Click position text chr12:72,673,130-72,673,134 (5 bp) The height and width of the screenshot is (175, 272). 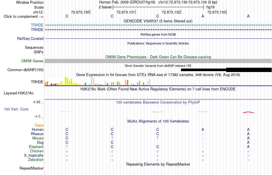point(188,2)
